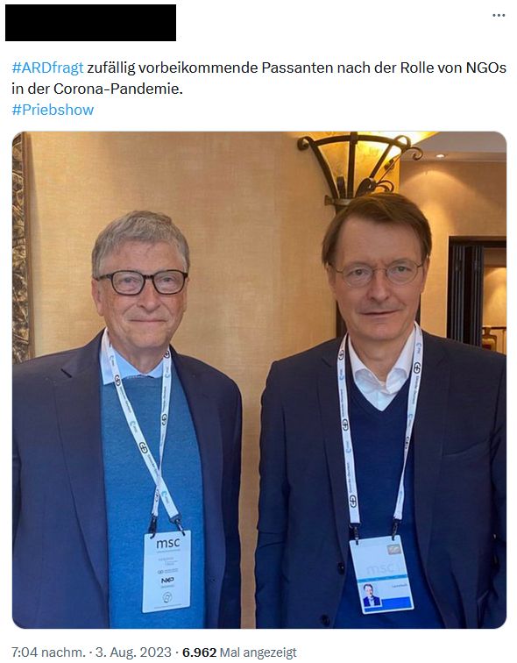The width and height of the screenshot is (517, 663).
Task: Click the blue-striped ID badge on right man
Action: point(381,574)
